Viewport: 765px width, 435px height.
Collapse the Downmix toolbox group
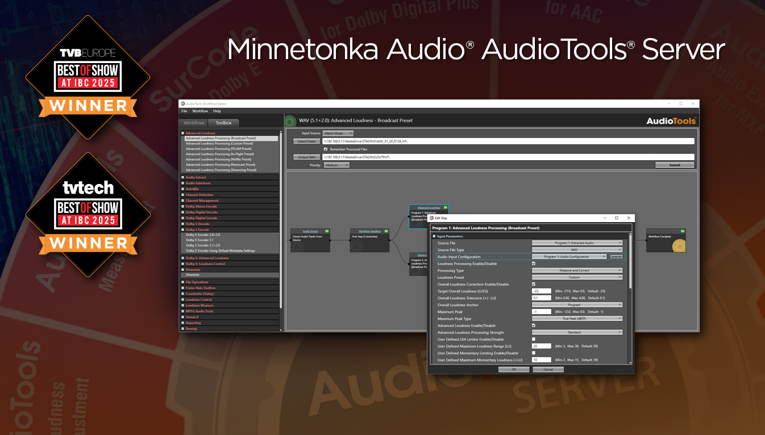183,269
